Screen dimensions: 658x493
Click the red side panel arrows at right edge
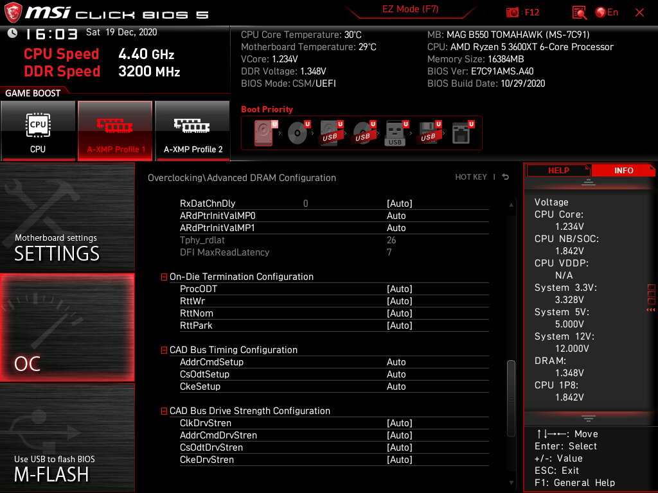[x=651, y=309]
